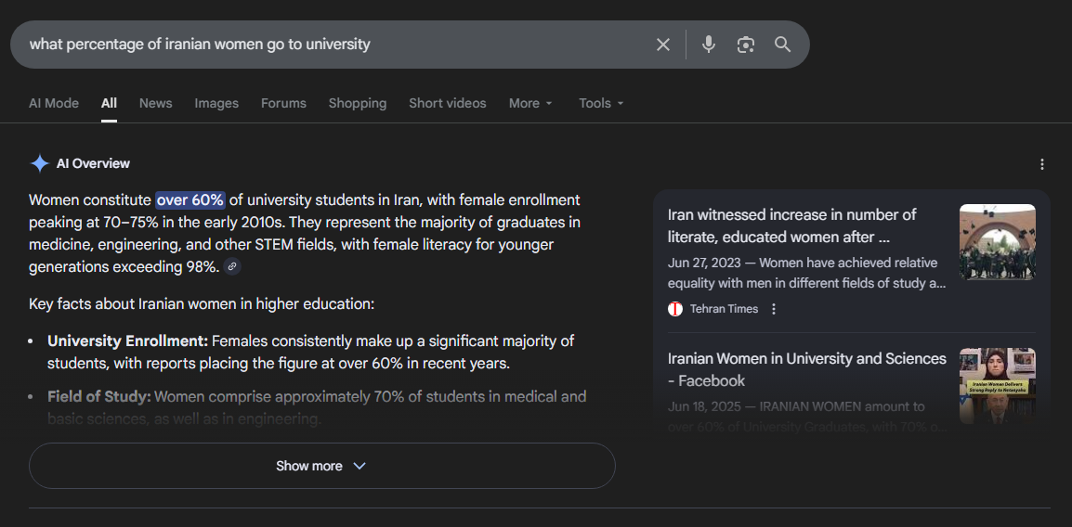Open the Tools dropdown

[x=601, y=103]
